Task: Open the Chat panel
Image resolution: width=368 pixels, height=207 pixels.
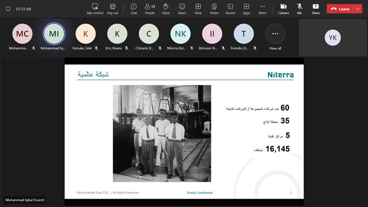Action: pos(133,8)
